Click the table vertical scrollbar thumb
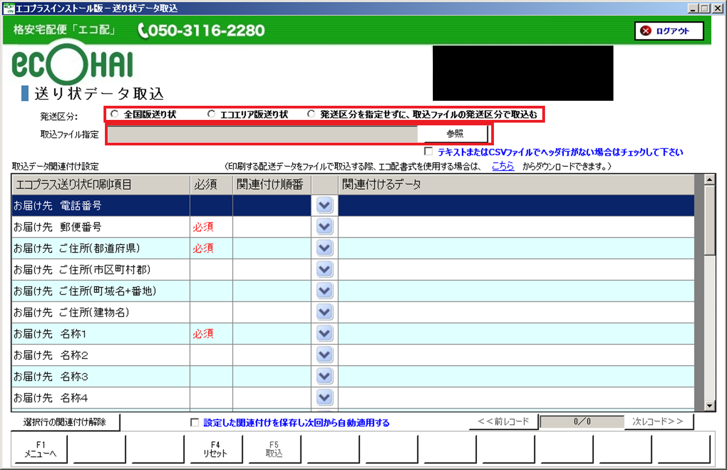 coord(709,220)
